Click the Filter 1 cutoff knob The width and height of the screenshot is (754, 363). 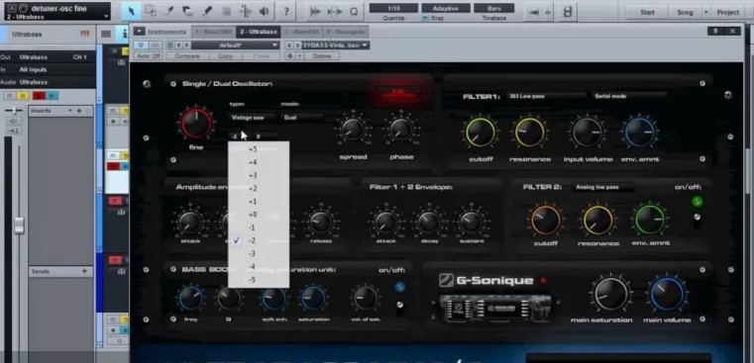pos(480,132)
